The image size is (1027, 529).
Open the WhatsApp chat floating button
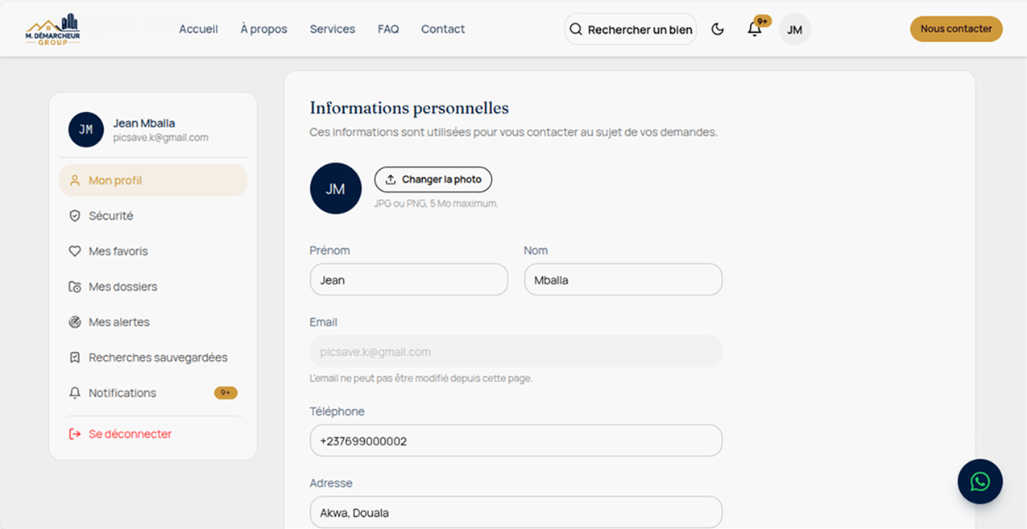point(980,481)
